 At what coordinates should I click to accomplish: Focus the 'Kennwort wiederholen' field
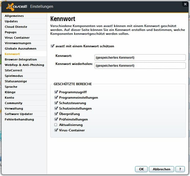click(x=140, y=65)
